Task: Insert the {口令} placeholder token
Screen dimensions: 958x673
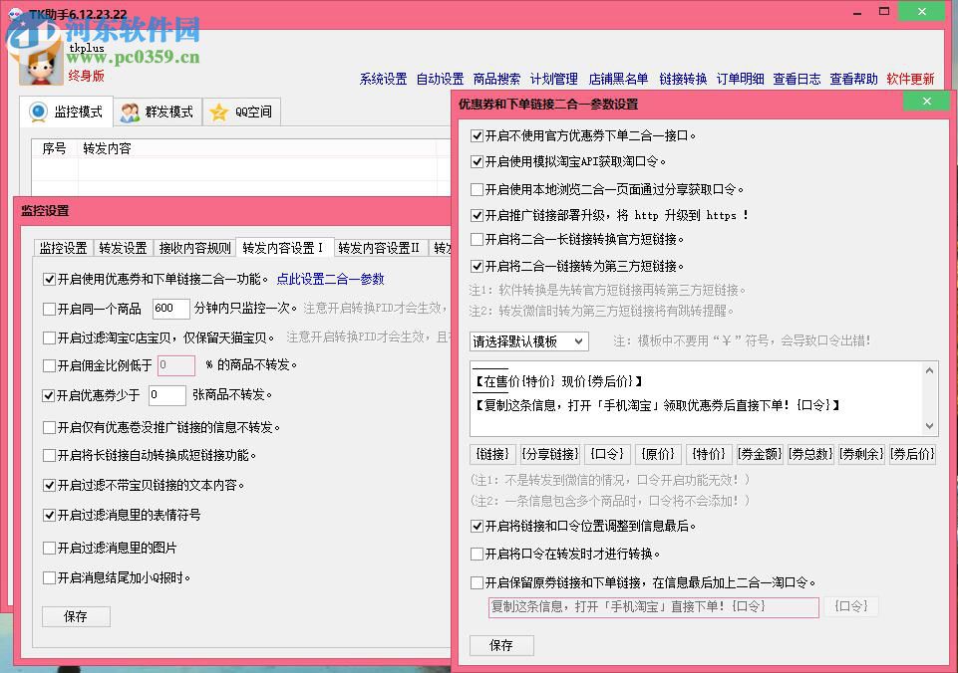Action: pos(606,454)
